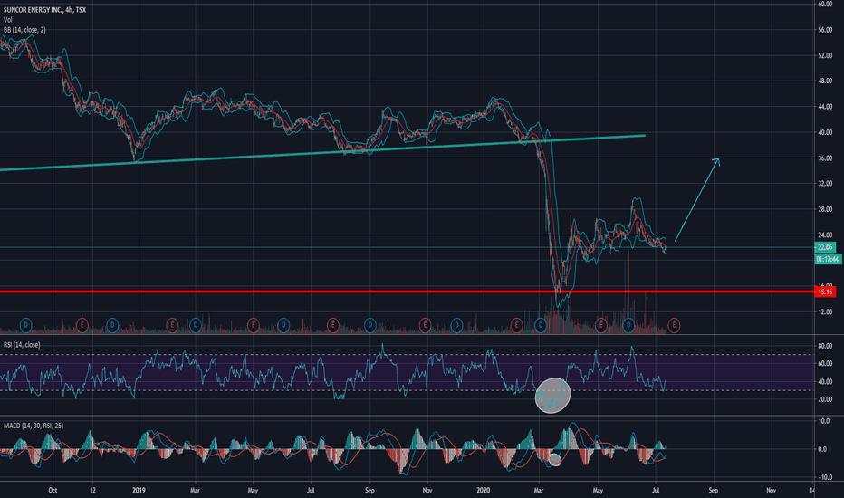
Task: Click the 52.00 price axis label
Action: coord(825,56)
